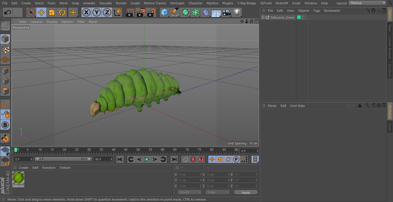Click Silkworm_Green layer color swatch
This screenshot has width=393, height=202.
point(299,17)
